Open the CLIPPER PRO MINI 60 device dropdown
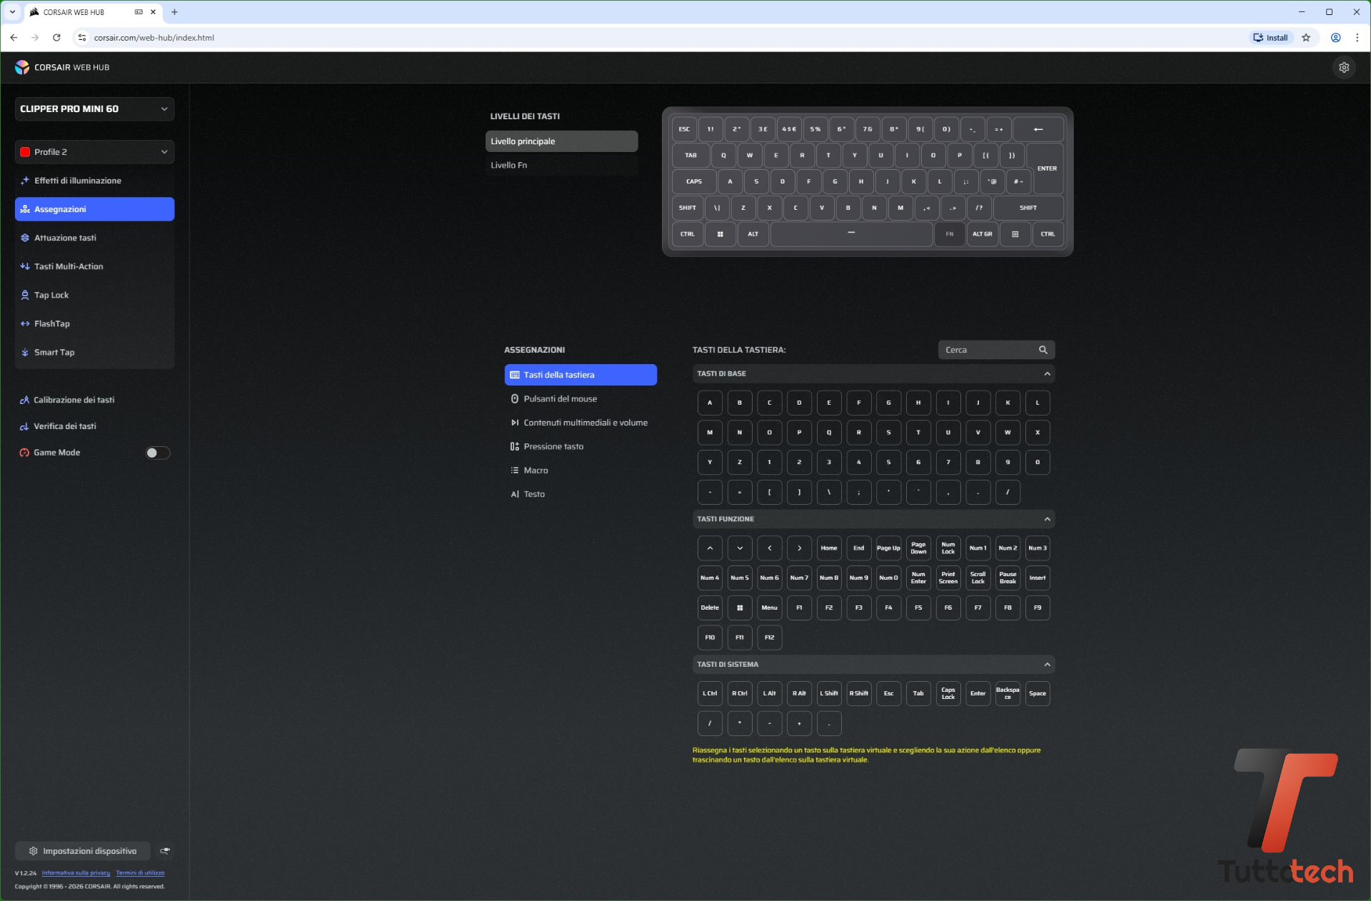1371x901 pixels. pyautogui.click(x=94, y=109)
